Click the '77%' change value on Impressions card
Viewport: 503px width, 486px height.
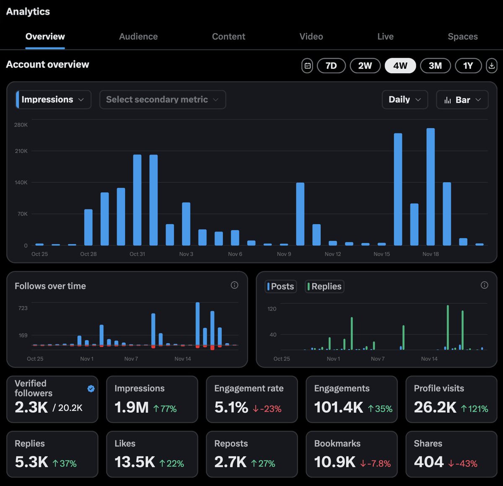[165, 408]
